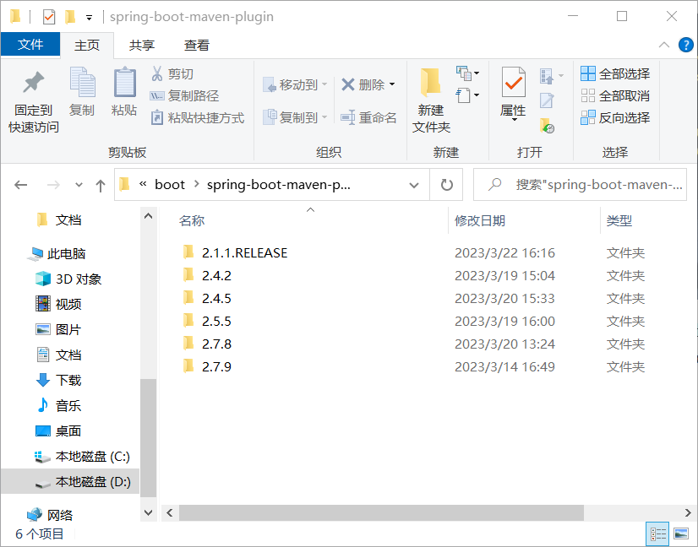Open Videos (视频) in navigation pane
This screenshot has height=547, width=698.
coord(59,304)
